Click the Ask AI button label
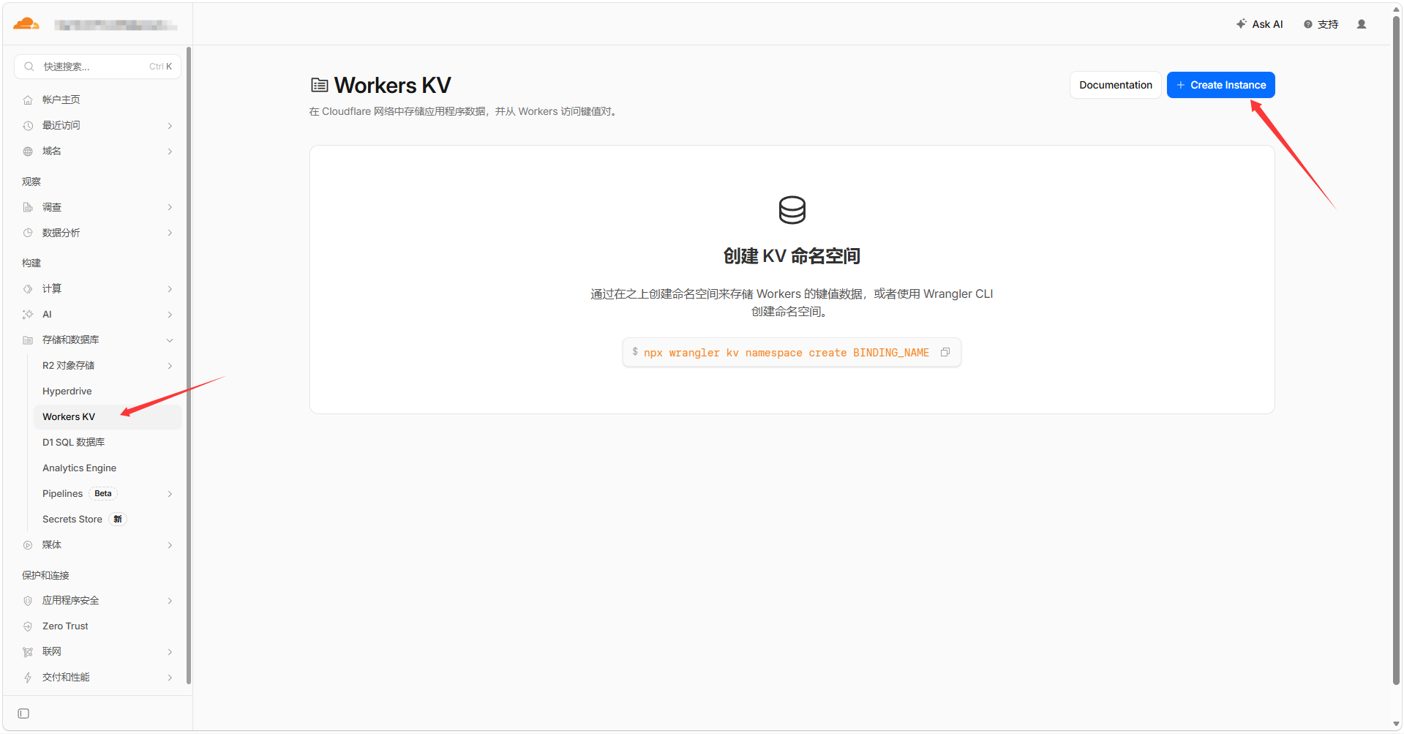The height and width of the screenshot is (734, 1404). point(1267,24)
